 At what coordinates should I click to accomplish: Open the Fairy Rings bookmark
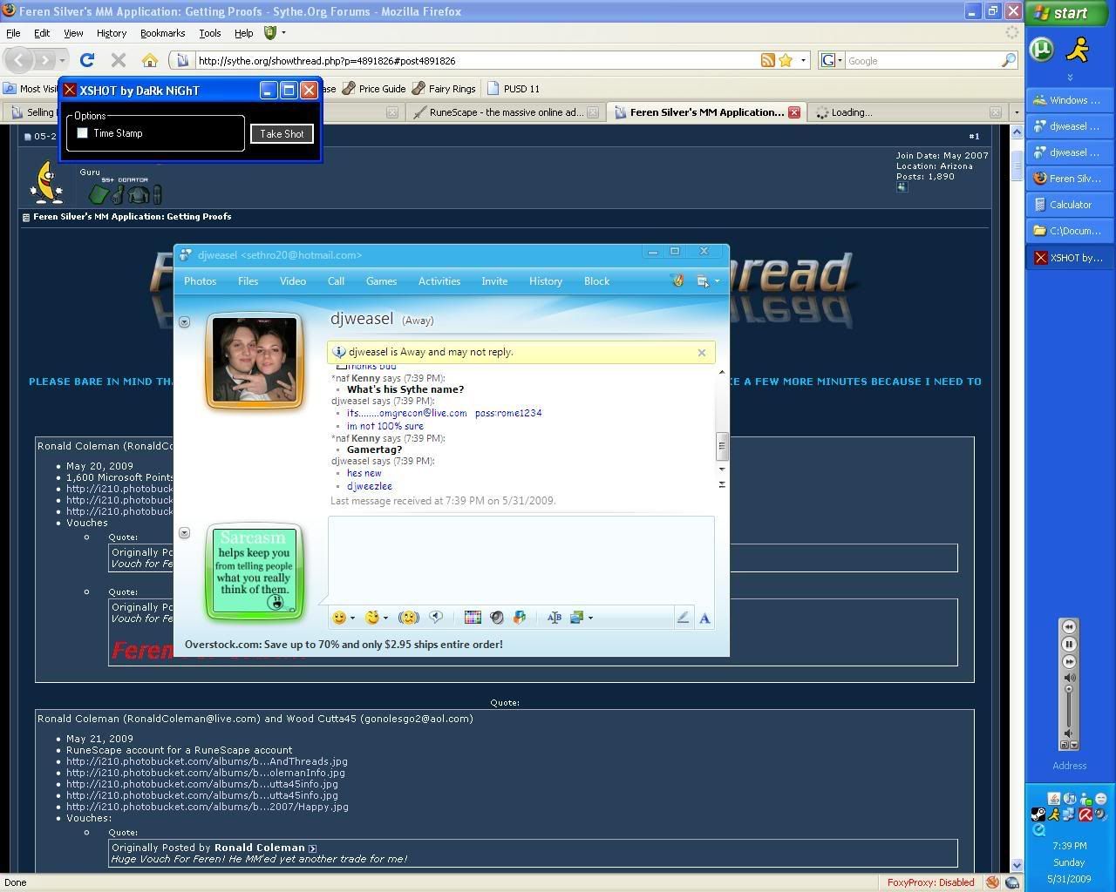[x=444, y=88]
